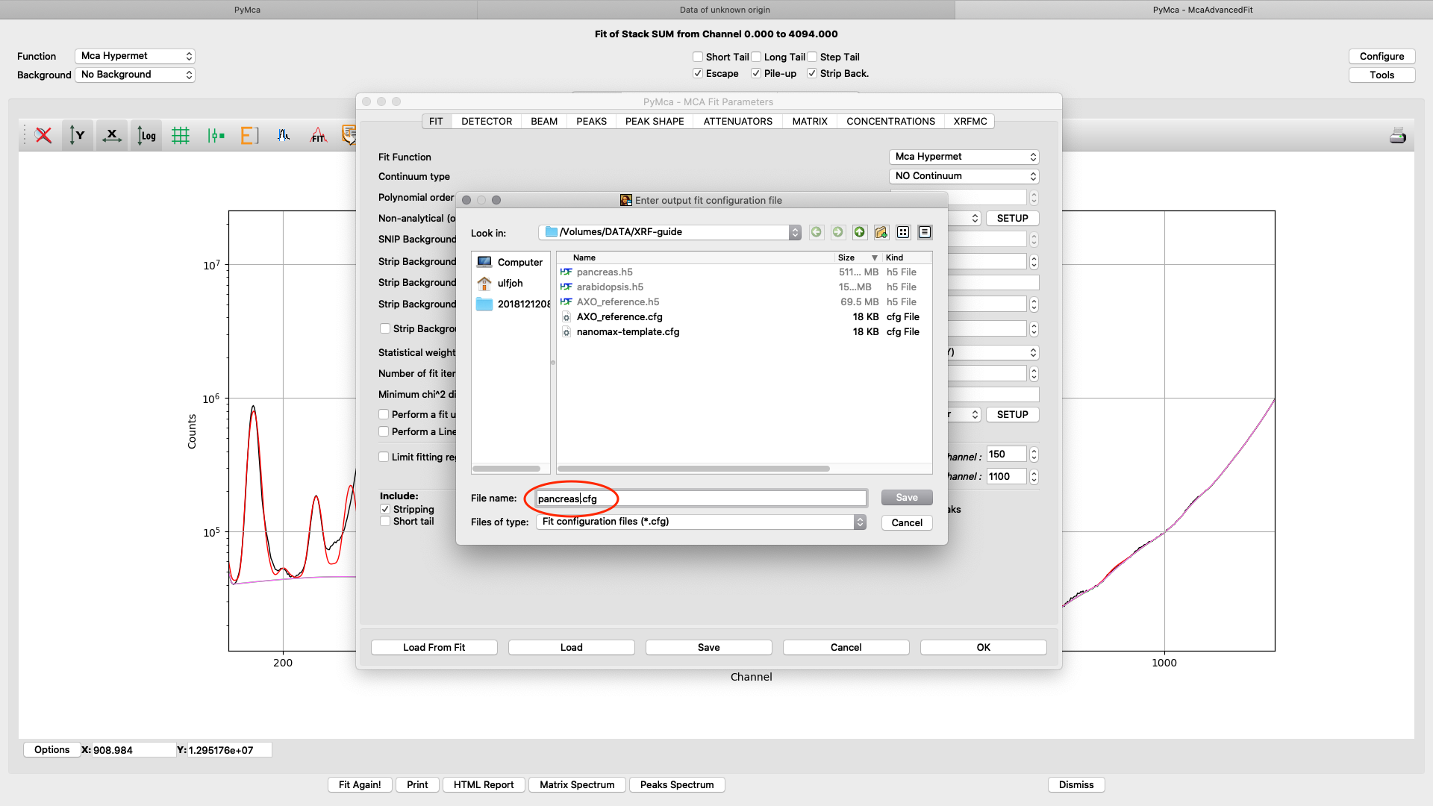The width and height of the screenshot is (1433, 806).
Task: Toggle Y axis autoscale toolbar icon
Action: click(78, 135)
